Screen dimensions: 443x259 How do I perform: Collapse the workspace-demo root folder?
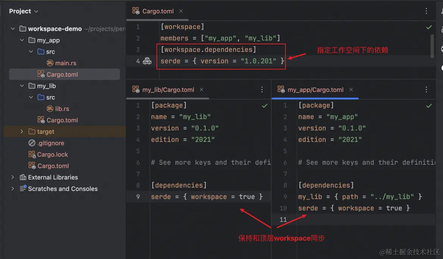[x=13, y=29]
